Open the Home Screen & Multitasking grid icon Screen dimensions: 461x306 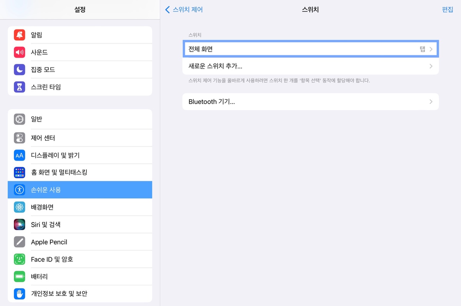(20, 173)
